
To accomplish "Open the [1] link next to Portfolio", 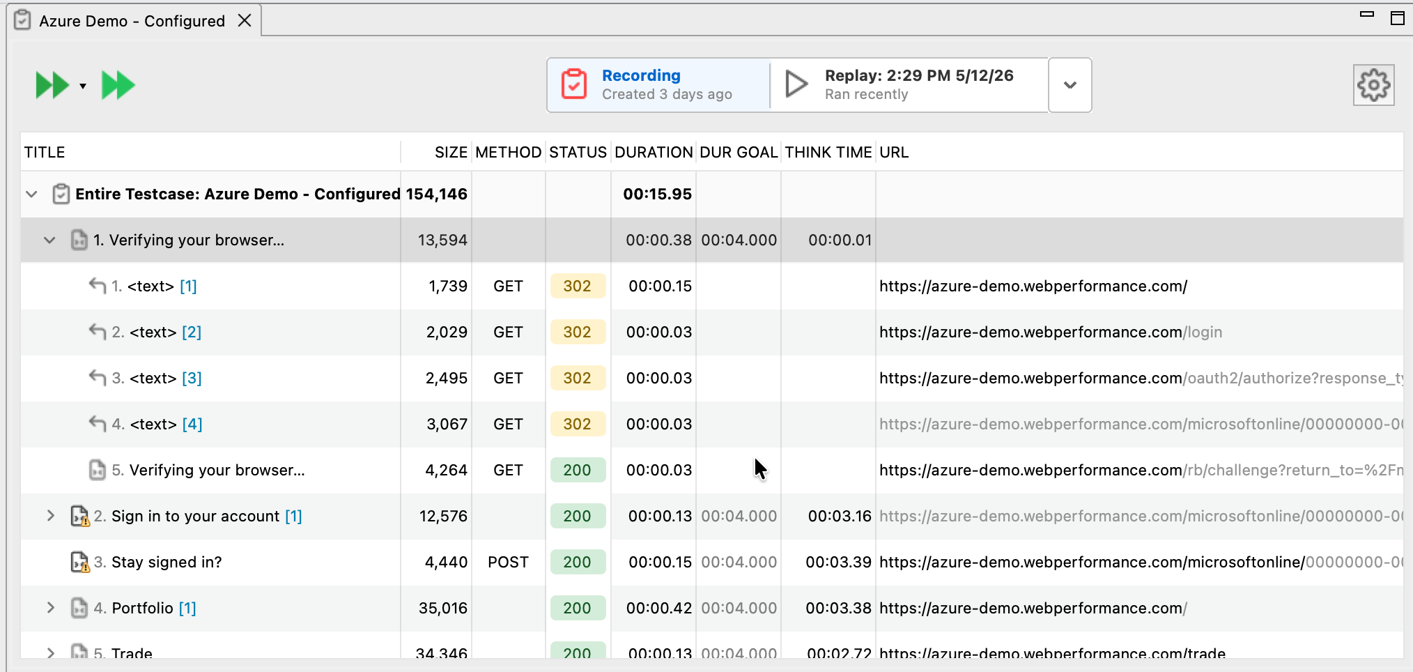I will (x=187, y=609).
